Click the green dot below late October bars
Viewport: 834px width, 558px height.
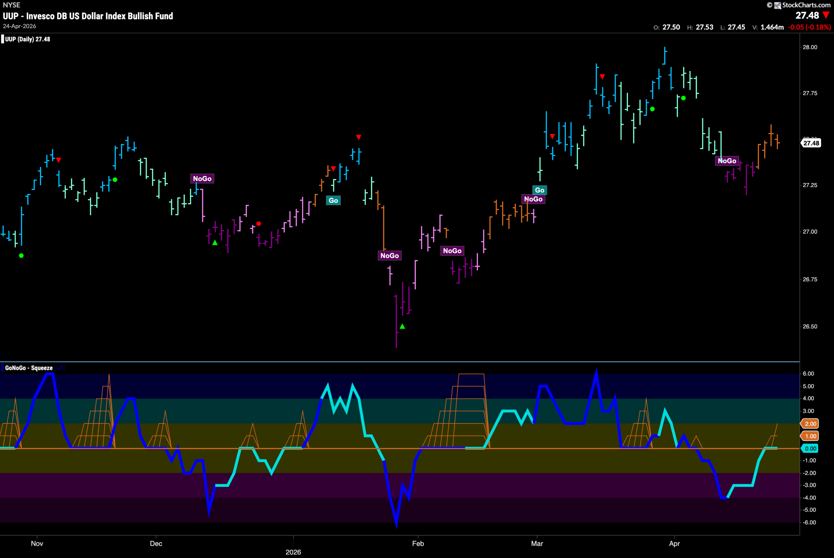(x=22, y=255)
